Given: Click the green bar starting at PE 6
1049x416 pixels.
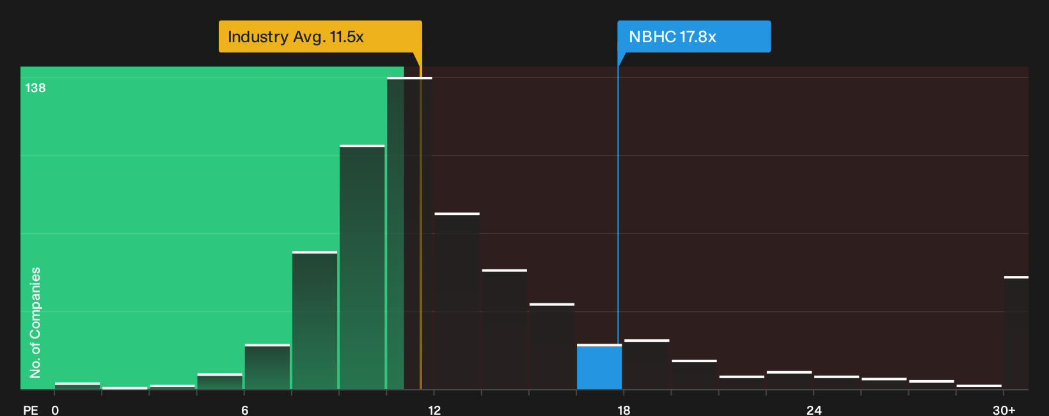Looking at the screenshot, I should 267,367.
